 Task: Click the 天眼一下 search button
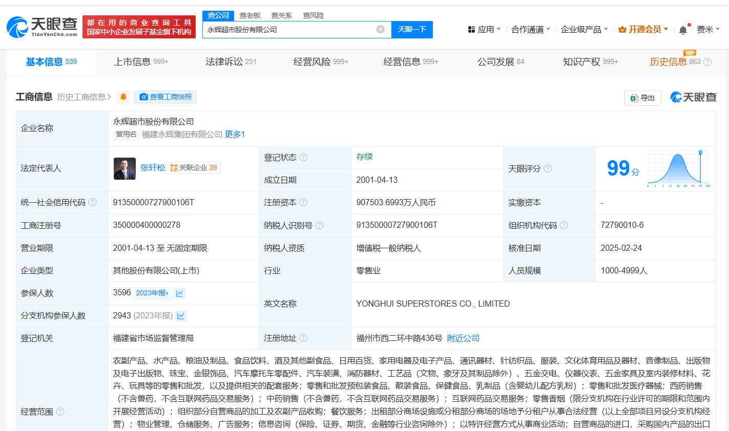pyautogui.click(x=412, y=29)
